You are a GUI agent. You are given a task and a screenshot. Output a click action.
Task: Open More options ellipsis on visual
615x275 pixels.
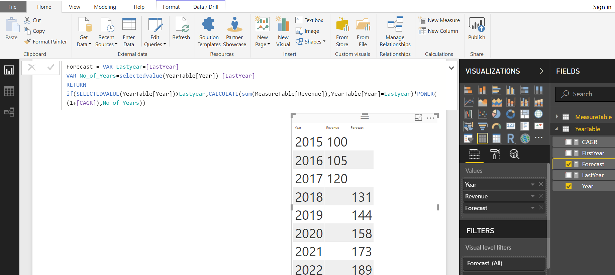430,118
